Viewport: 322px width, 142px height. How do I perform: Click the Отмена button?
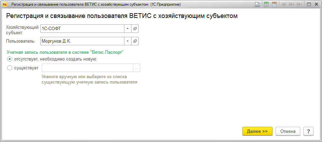click(x=288, y=131)
